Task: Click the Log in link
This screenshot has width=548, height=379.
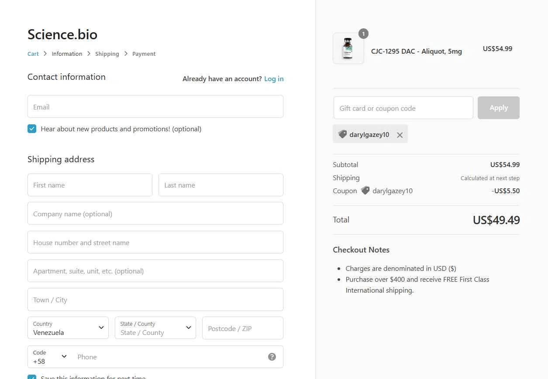Action: point(274,79)
